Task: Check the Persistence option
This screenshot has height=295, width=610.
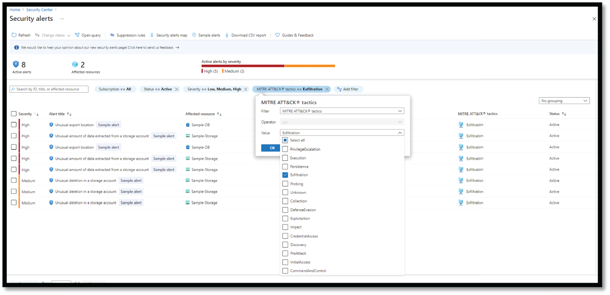Action: pyautogui.click(x=285, y=166)
